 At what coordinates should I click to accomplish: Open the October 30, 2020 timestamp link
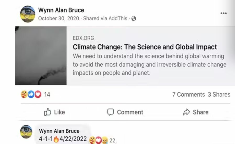(x=59, y=19)
